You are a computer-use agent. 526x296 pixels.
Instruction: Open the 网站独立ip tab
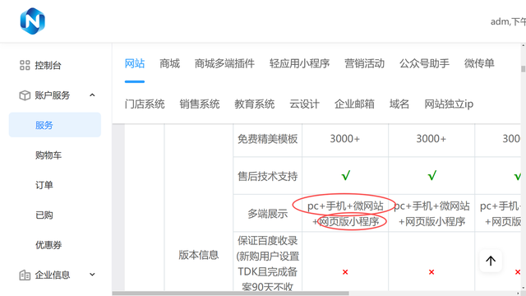click(x=449, y=104)
